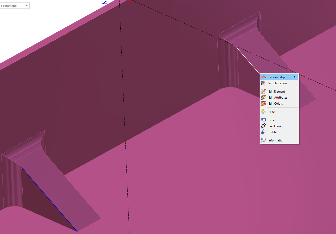Click the Hide icon in the context menu

263,112
